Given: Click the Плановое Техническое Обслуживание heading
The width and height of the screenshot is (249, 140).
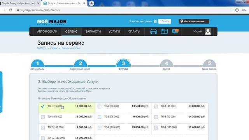Looking at the screenshot, I should [x=62, y=98].
